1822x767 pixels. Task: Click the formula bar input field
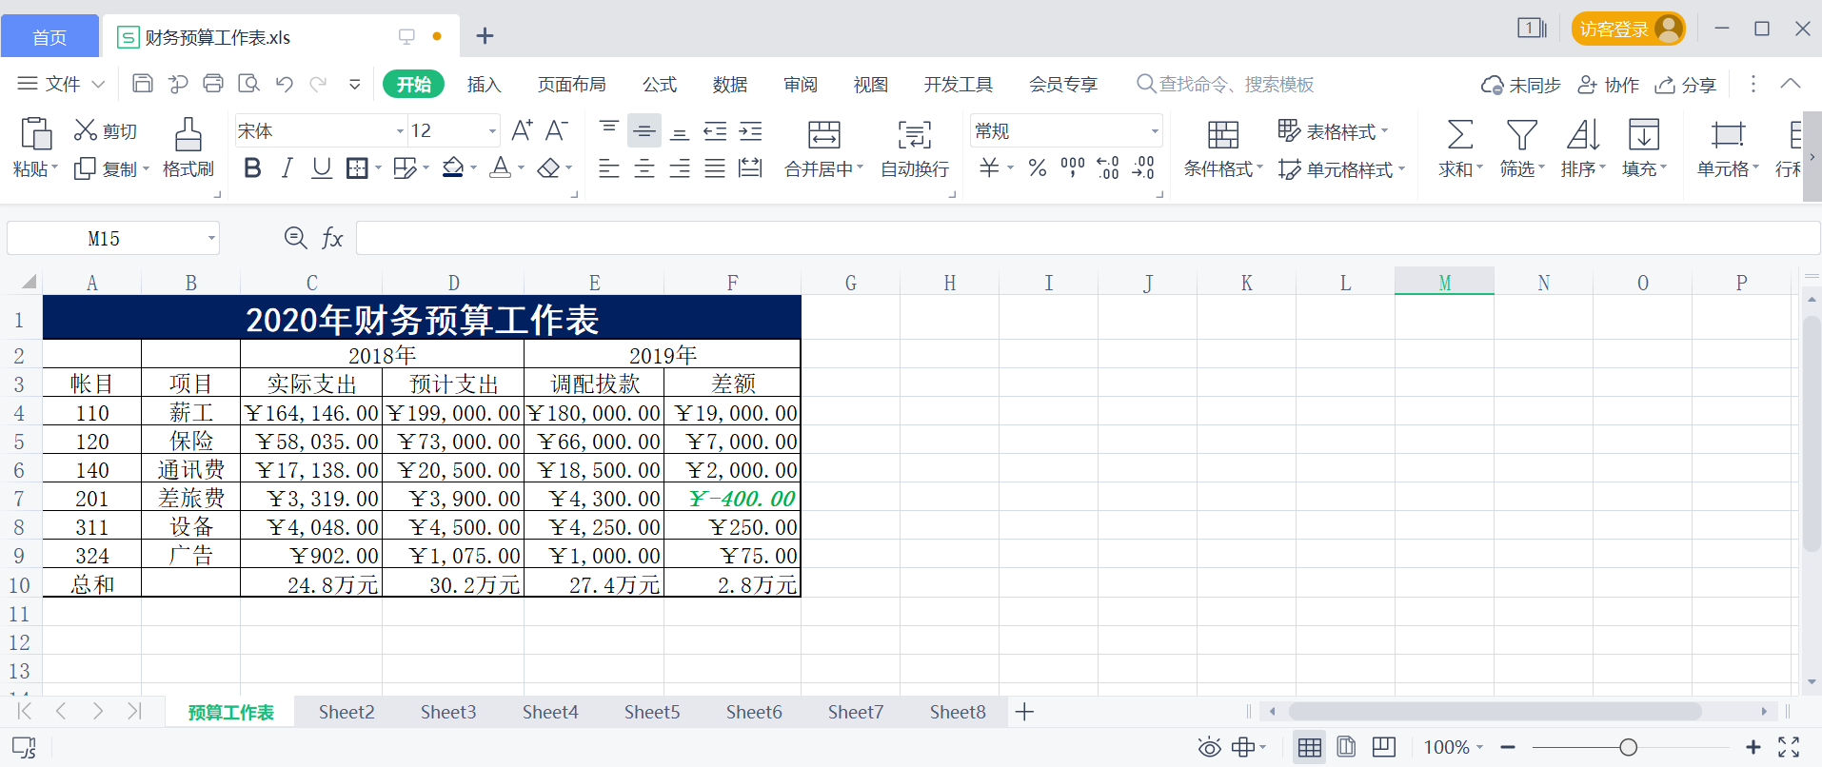pos(1088,238)
